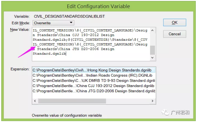Screen dimensions: 198x122
Task: Click inside the New Value text field
Action: click(x=91, y=44)
